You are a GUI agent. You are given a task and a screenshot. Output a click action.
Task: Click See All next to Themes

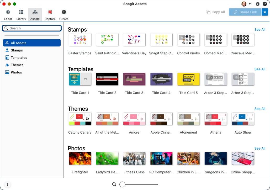260,109
